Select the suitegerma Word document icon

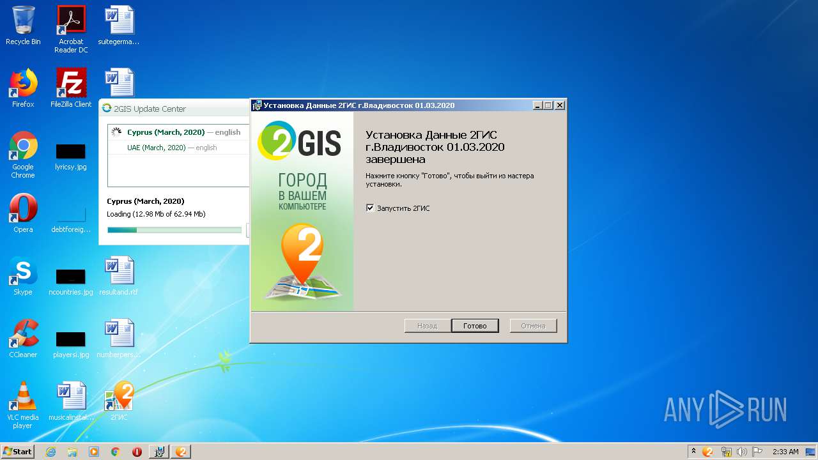point(119,26)
